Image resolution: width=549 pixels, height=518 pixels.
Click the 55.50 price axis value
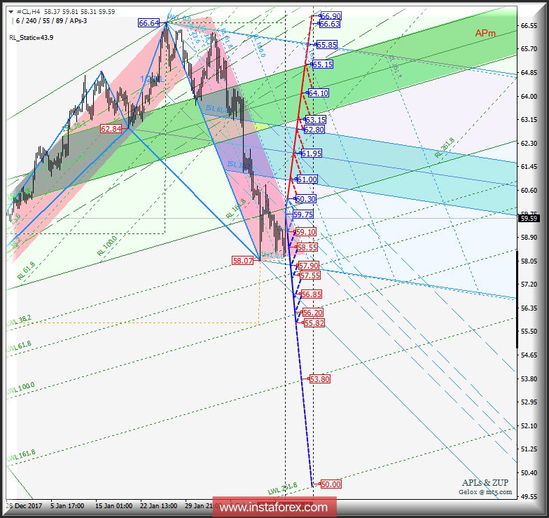pos(529,331)
